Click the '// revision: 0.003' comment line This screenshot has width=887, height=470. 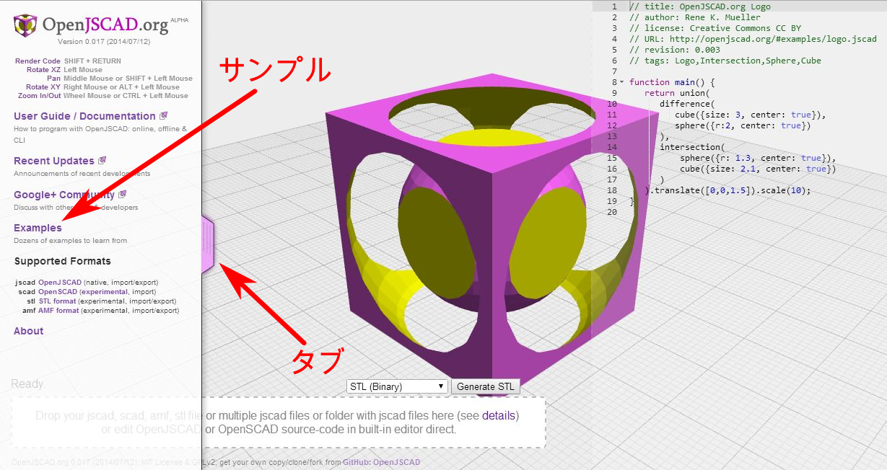point(674,50)
